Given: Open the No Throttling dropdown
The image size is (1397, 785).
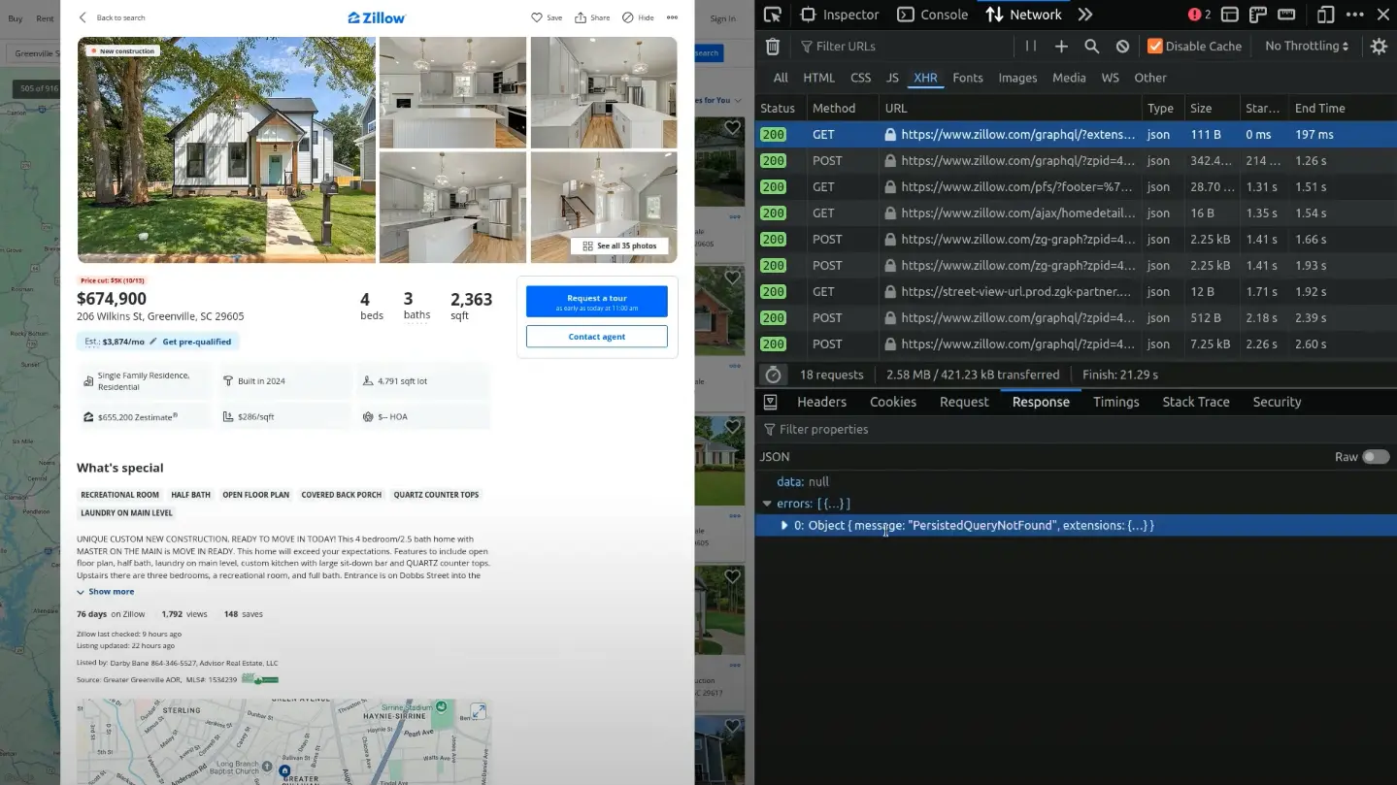Looking at the screenshot, I should pos(1306,47).
